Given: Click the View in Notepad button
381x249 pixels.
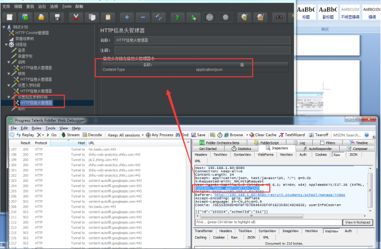Looking at the screenshot, I should [358, 222].
